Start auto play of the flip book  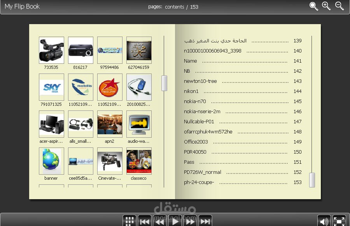pos(175,221)
